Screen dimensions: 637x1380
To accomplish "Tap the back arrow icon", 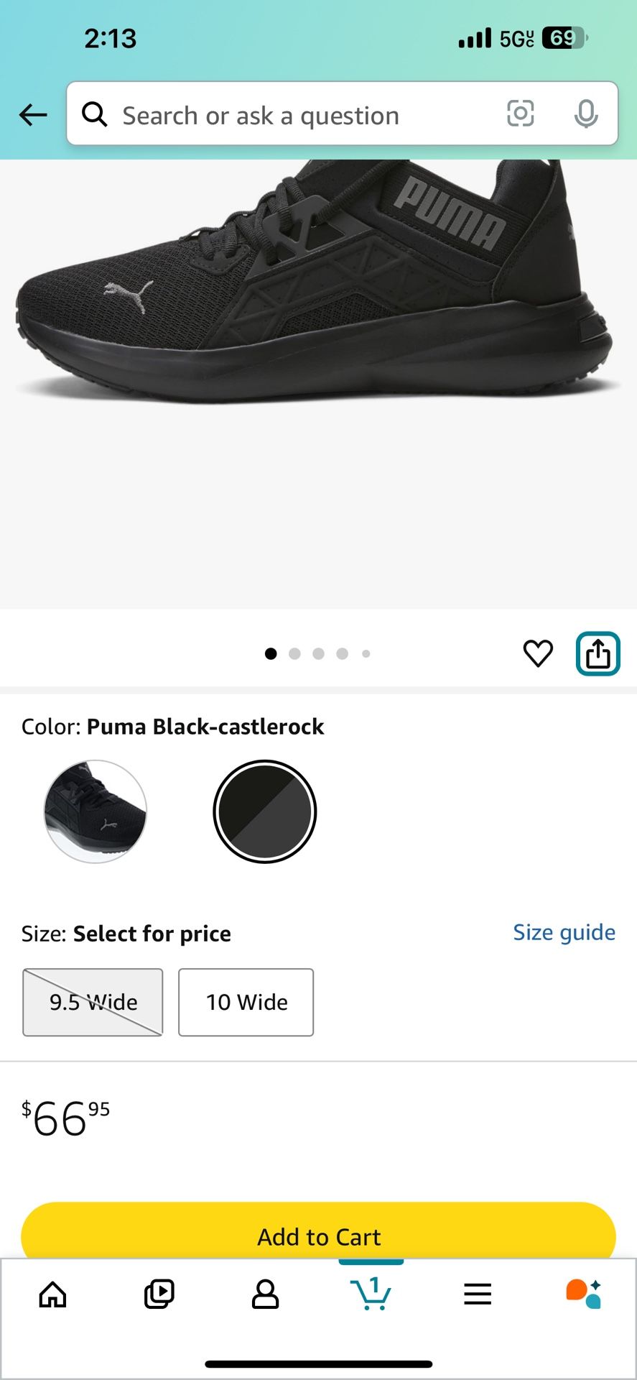I will click(33, 114).
